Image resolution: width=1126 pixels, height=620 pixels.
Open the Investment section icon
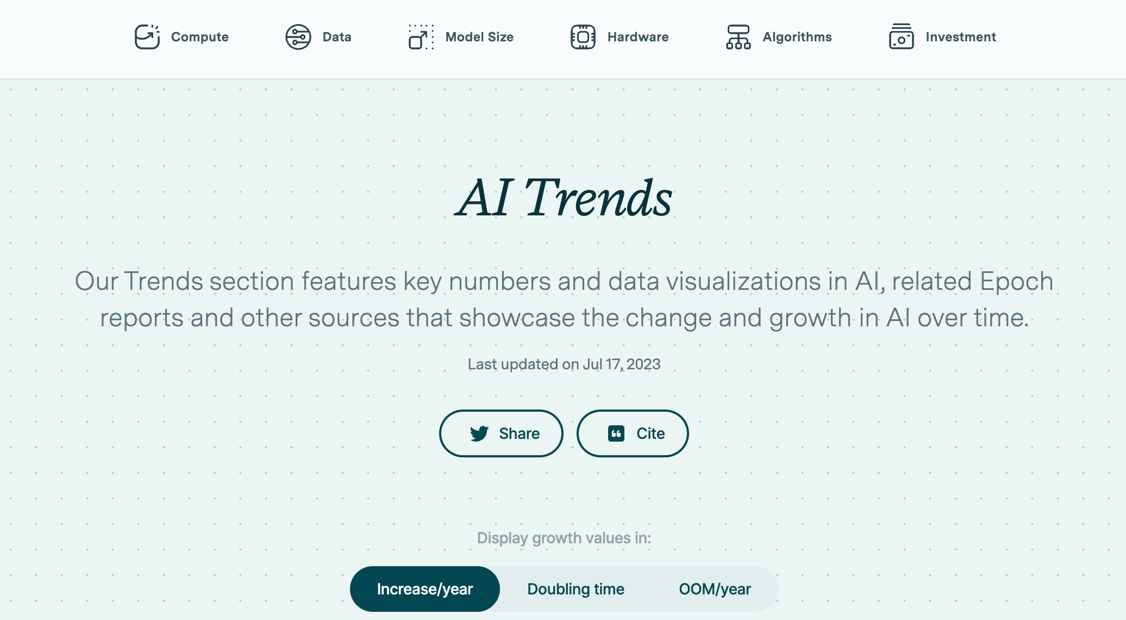tap(901, 35)
